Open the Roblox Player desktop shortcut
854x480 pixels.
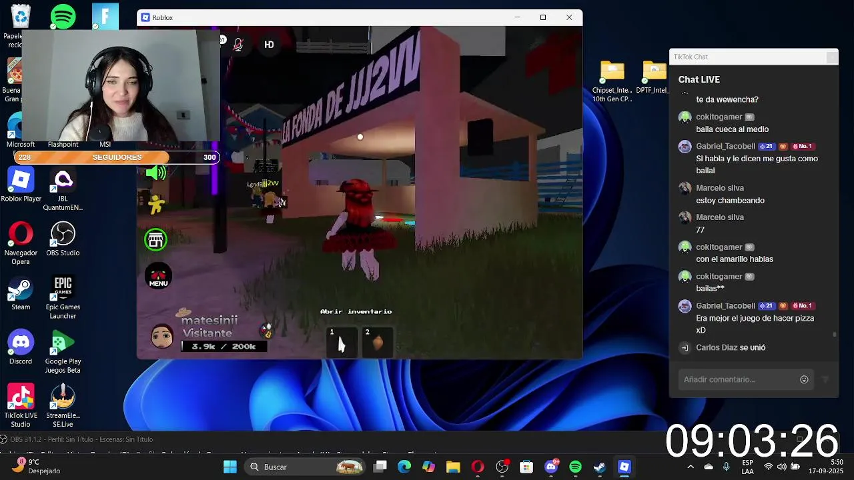pos(21,185)
